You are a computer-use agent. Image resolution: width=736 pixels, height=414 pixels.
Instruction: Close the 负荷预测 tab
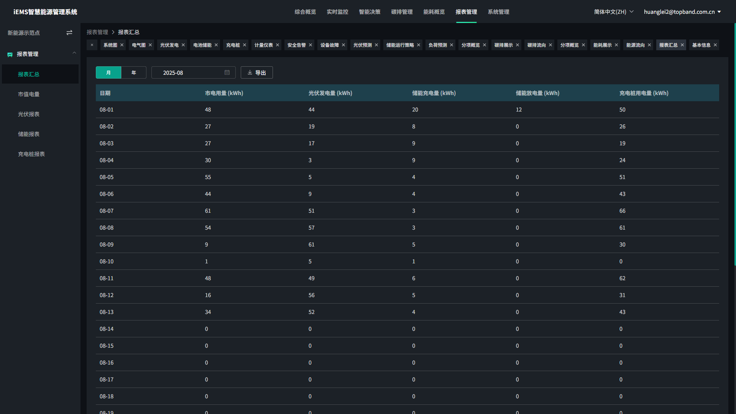point(452,45)
